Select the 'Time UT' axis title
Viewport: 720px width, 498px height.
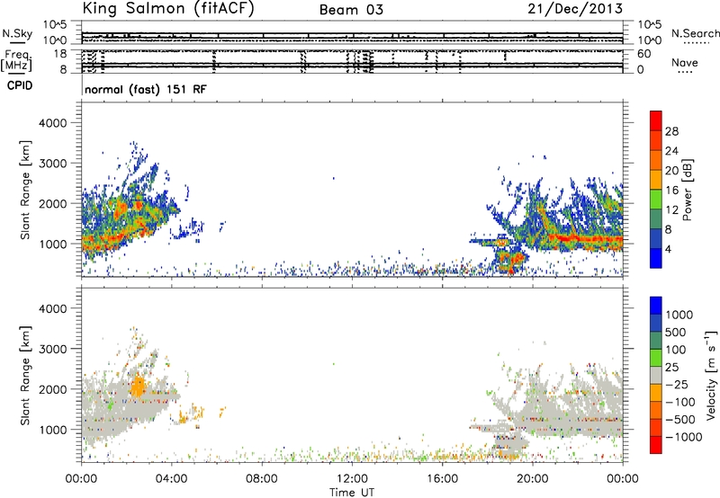tap(352, 493)
